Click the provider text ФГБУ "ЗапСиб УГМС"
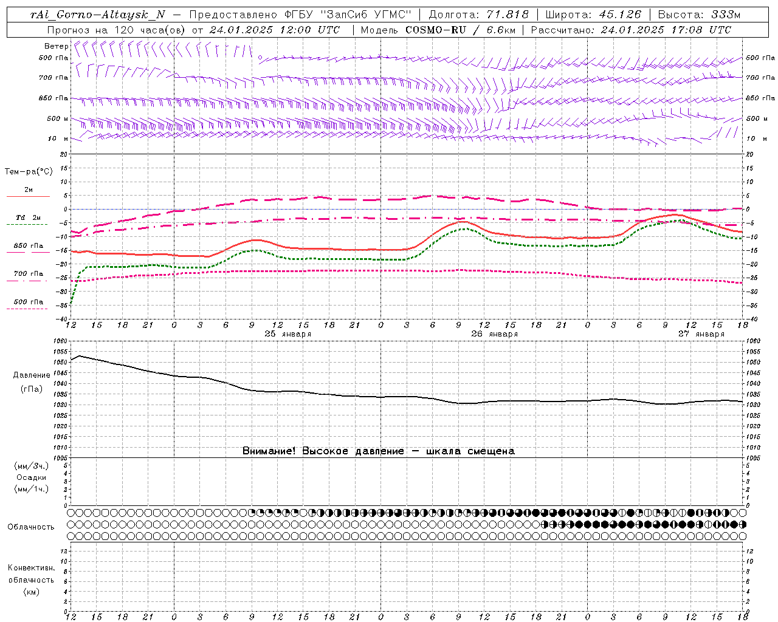This screenshot has width=778, height=622. pyautogui.click(x=348, y=15)
